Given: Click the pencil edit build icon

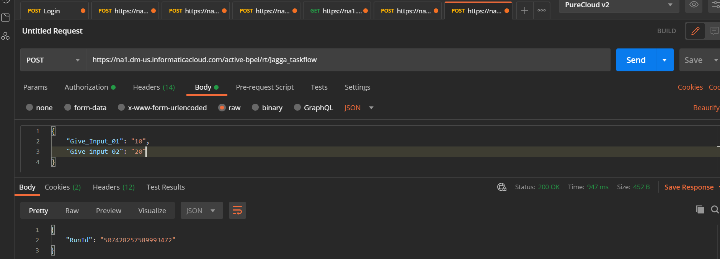Looking at the screenshot, I should (x=696, y=31).
